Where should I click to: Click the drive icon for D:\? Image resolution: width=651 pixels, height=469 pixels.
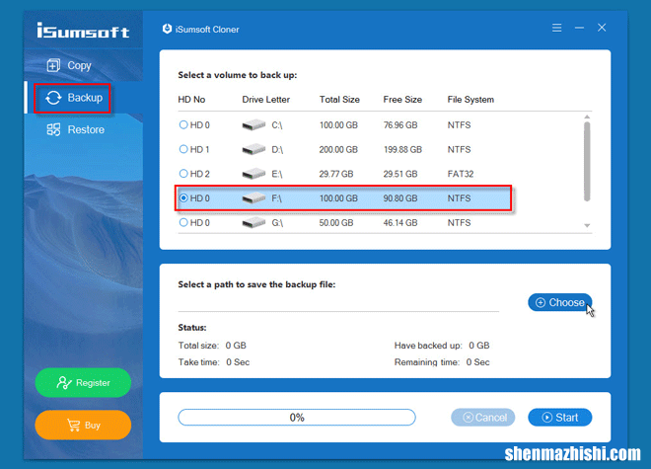tap(253, 149)
